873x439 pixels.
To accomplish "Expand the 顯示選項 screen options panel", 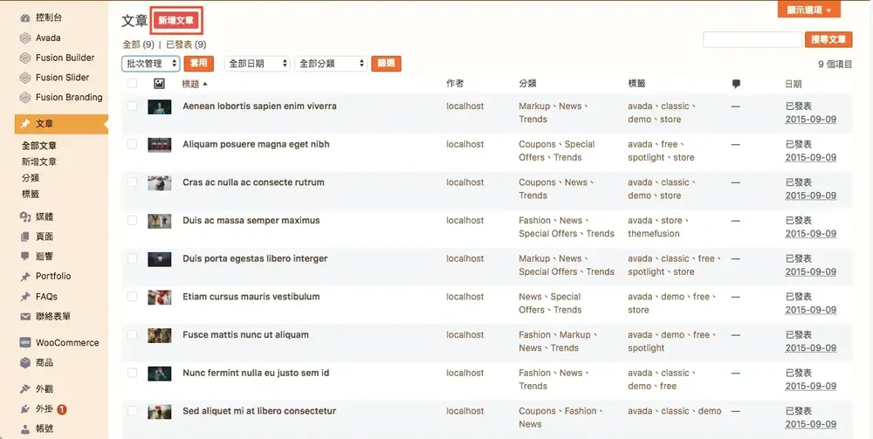I will [x=809, y=10].
